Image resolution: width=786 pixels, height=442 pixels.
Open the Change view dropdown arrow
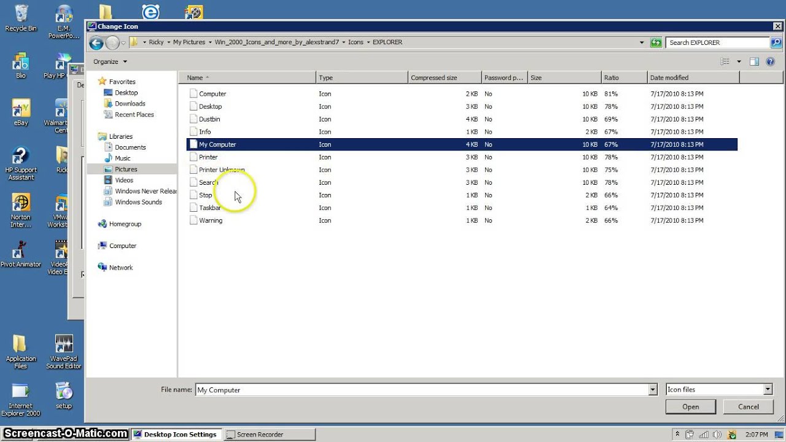pyautogui.click(x=739, y=61)
